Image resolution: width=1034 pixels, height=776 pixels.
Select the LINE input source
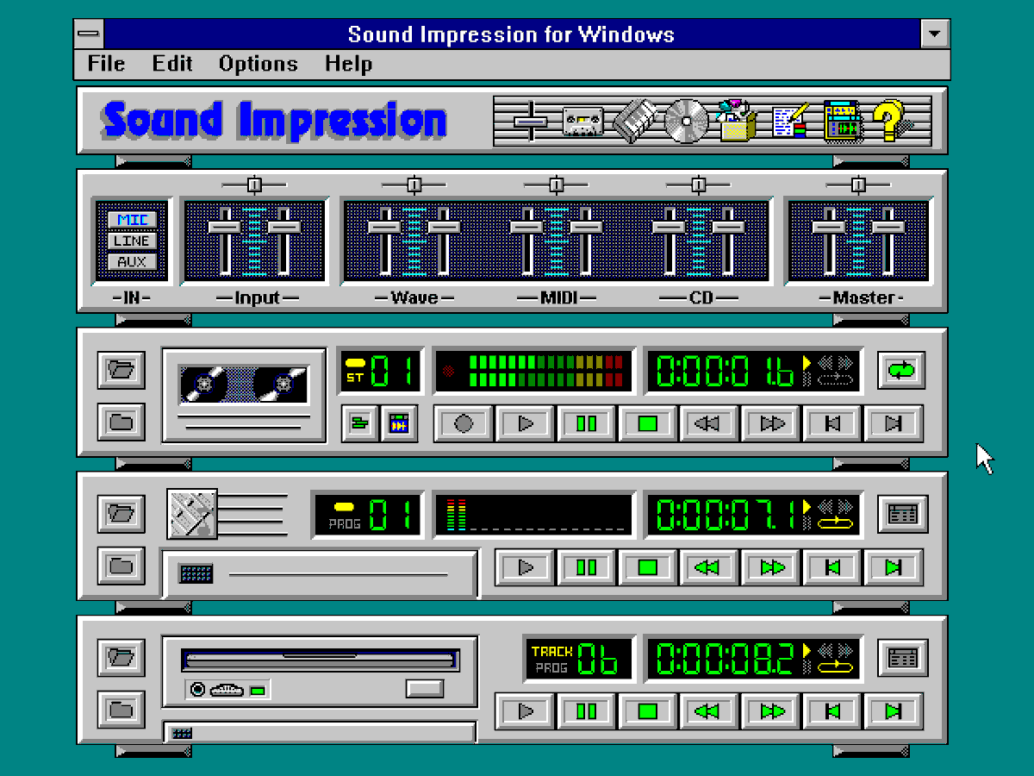[133, 241]
